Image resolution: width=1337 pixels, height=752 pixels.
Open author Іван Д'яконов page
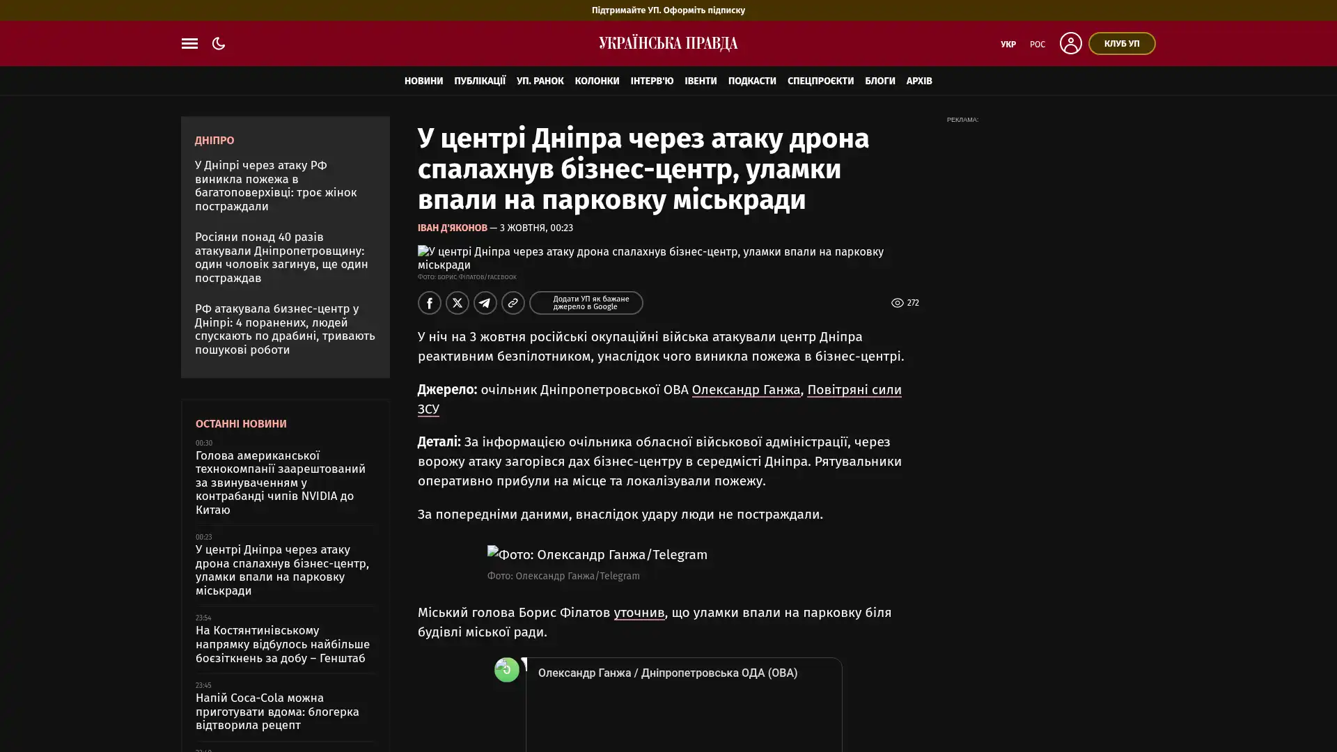pyautogui.click(x=452, y=228)
